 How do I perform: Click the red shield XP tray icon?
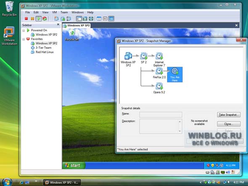tap(208, 165)
